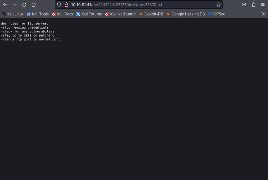Bookmark this page with the star

tap(218, 5)
